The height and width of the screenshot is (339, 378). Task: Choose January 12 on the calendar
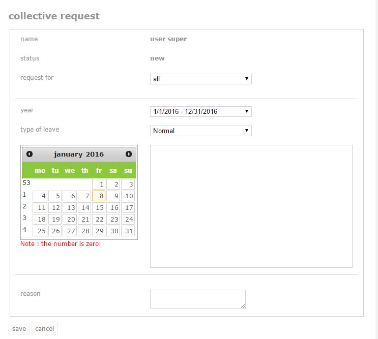point(55,207)
